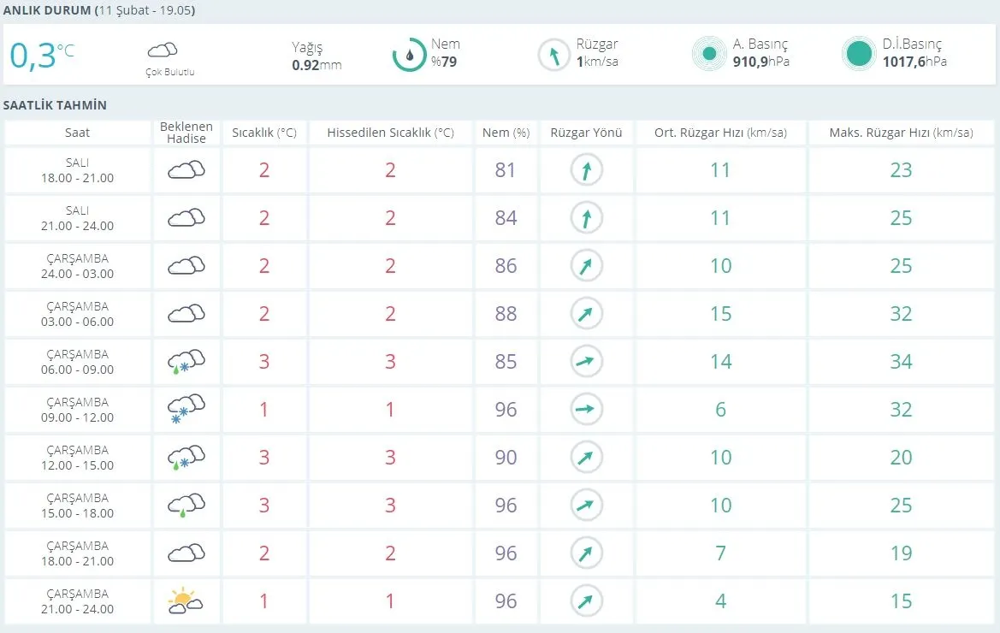Click the Saat column header
Screen dimensions: 1000x633
77,133
